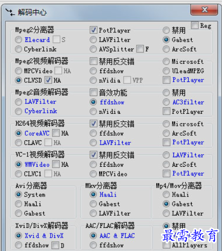Tick the S checkbox beside Elecard

tap(56, 40)
